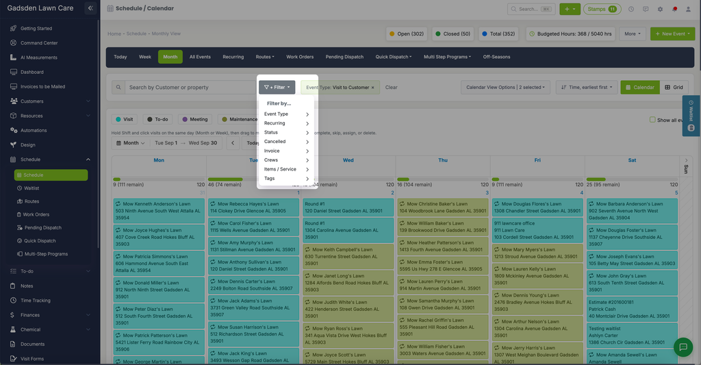Image resolution: width=701 pixels, height=365 pixels.
Task: Click the New Event button
Action: 672,34
